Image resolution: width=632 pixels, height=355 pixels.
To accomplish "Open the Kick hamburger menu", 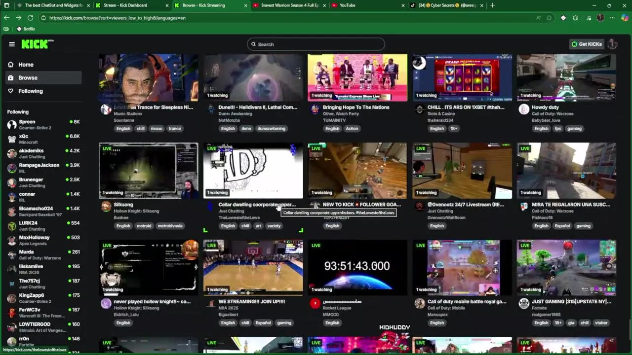I will [11, 44].
